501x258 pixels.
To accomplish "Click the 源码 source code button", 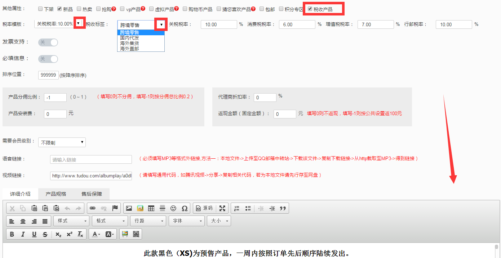I will [204, 208].
